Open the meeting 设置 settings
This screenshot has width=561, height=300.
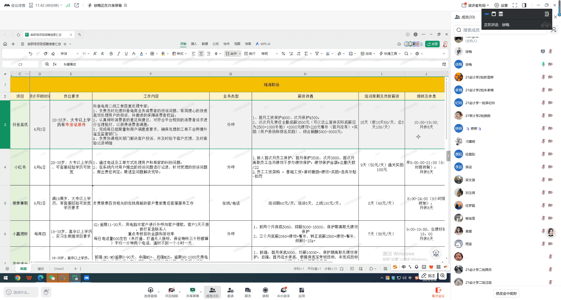point(501,5)
